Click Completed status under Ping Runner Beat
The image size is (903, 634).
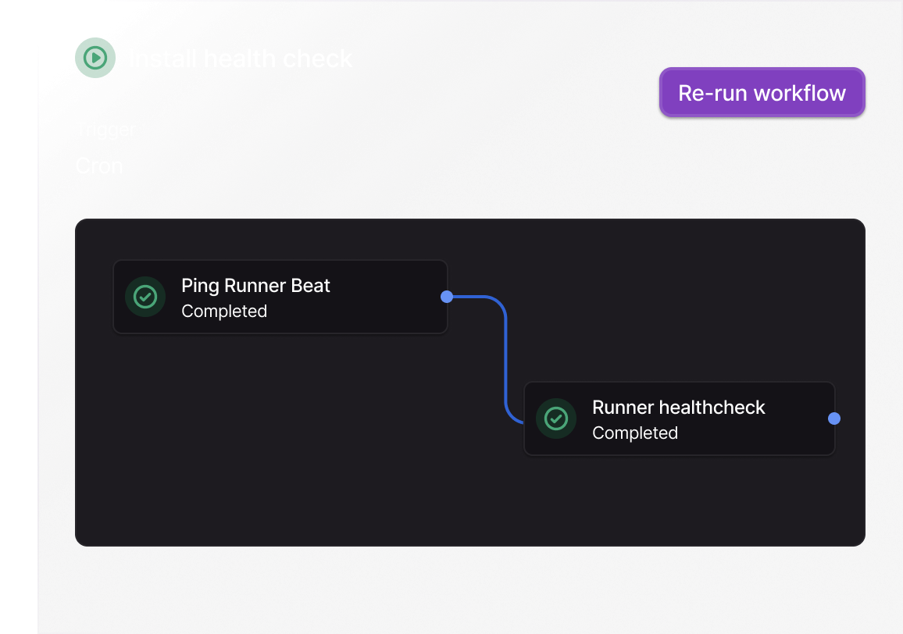point(224,311)
